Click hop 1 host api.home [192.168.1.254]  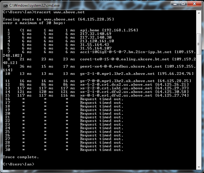tap(109, 30)
